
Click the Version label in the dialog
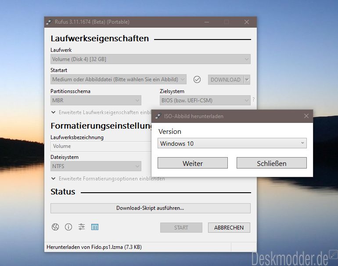(170, 132)
